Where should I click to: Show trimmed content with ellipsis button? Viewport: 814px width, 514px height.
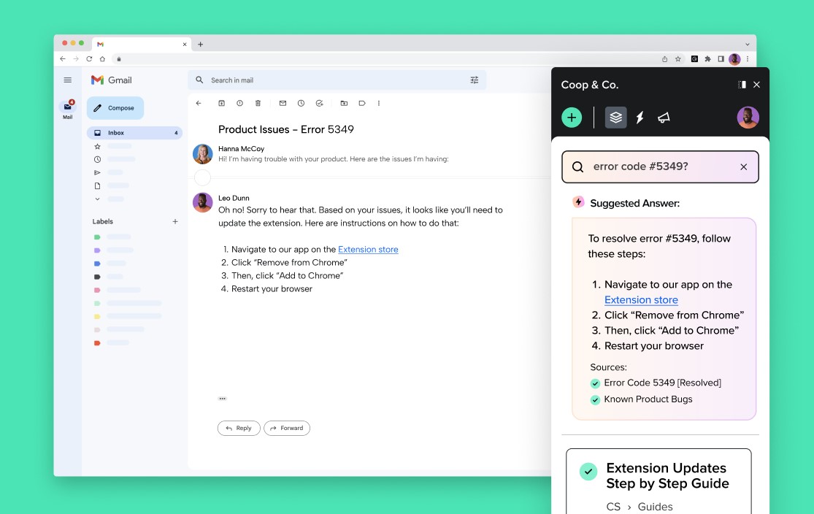tap(222, 399)
